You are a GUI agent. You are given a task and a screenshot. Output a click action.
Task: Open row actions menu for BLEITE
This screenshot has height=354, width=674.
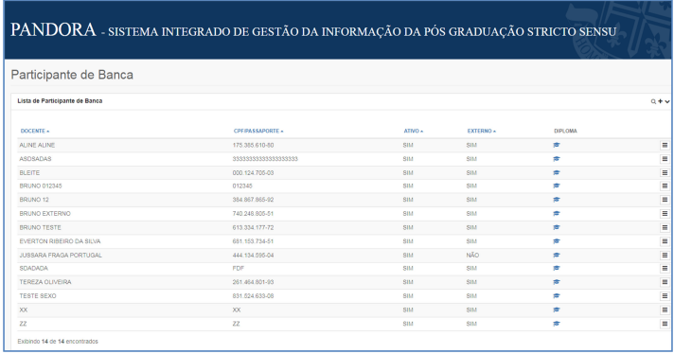click(665, 173)
